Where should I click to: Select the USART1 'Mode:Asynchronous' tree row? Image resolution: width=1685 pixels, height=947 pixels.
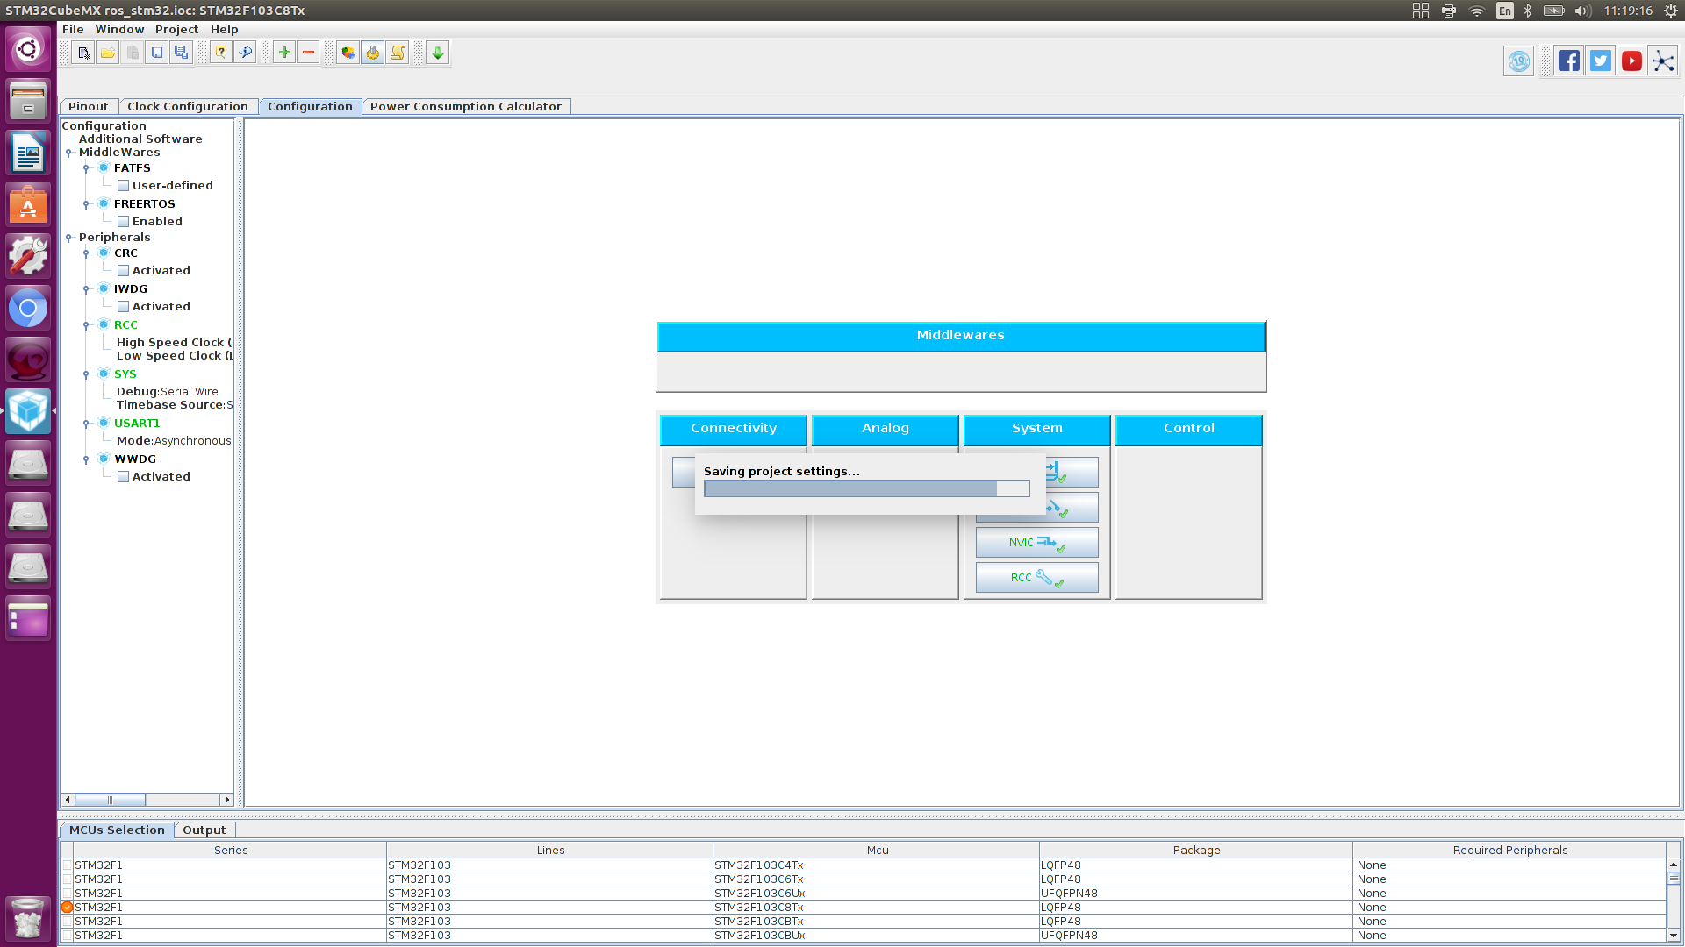[174, 441]
